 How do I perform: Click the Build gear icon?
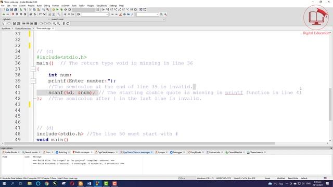point(53,9)
